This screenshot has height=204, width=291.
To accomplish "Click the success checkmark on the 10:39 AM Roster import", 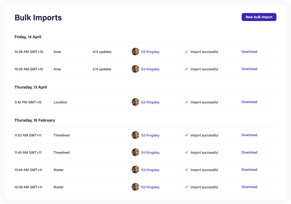I will coord(187,187).
